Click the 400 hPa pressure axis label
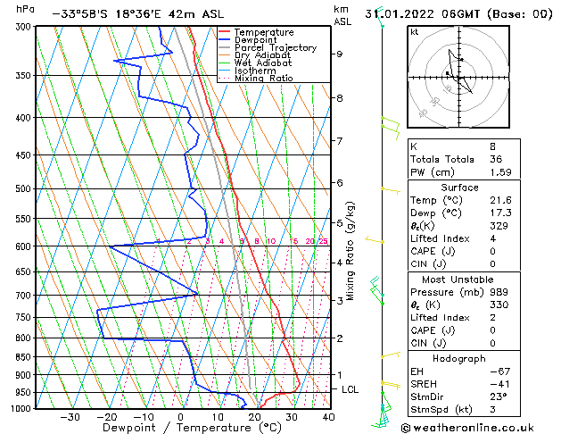This screenshot has height=434, width=561. pos(25,118)
